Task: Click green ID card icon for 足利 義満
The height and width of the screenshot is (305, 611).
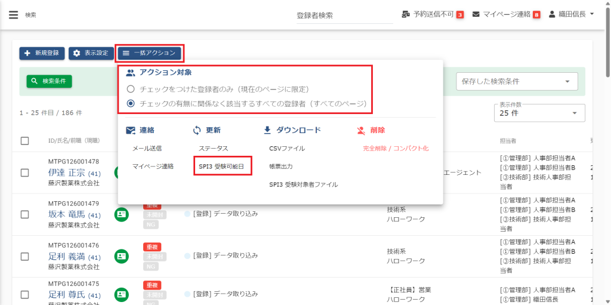Action: [x=122, y=255]
